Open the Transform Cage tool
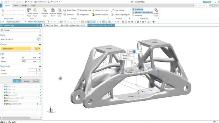Viewport: 219px width, 123px height. [x=44, y=12]
